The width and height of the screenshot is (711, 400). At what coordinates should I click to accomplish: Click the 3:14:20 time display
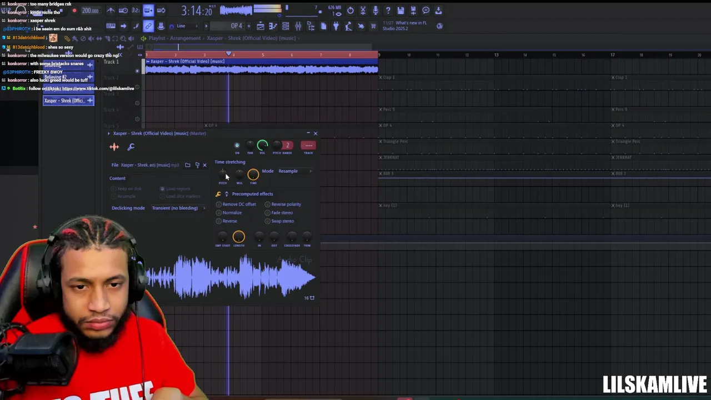point(196,11)
